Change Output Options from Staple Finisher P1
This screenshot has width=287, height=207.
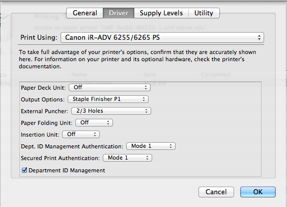click(108, 99)
